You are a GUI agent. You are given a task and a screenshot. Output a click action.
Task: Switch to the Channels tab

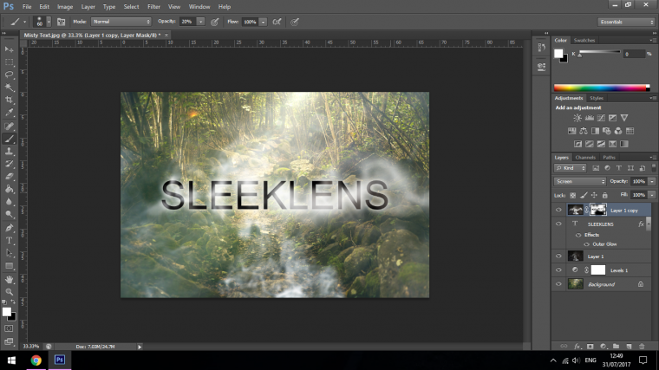pyautogui.click(x=585, y=158)
